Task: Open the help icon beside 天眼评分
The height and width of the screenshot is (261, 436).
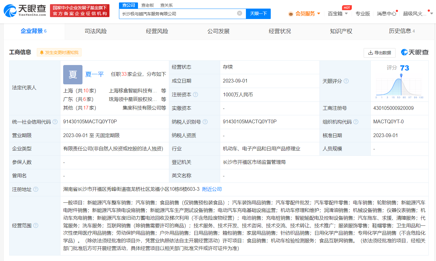Action: (346, 81)
